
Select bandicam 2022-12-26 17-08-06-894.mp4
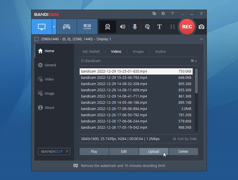(136, 109)
